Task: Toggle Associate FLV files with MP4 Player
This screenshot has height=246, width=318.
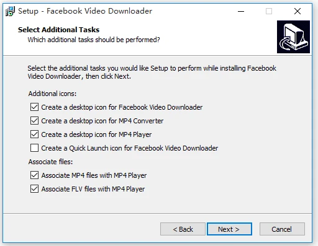Action: [x=34, y=189]
